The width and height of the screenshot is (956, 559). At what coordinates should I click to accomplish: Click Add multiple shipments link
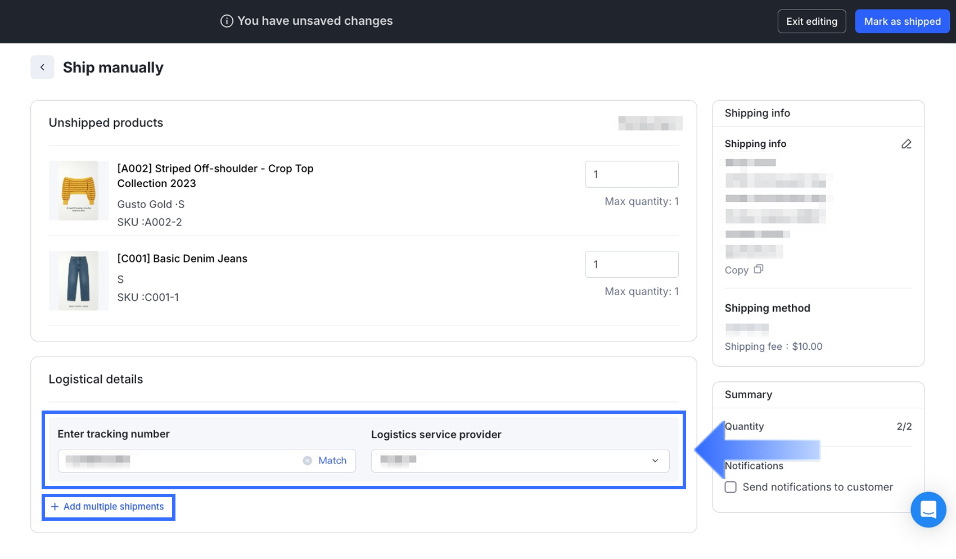coord(114,507)
